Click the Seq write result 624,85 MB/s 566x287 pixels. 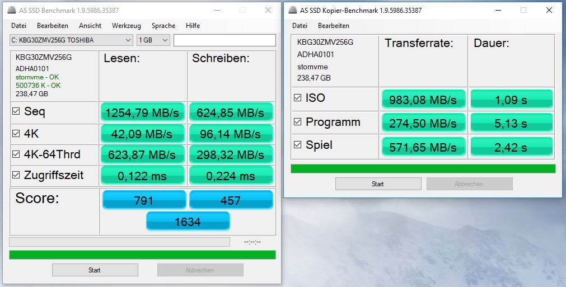[231, 112]
